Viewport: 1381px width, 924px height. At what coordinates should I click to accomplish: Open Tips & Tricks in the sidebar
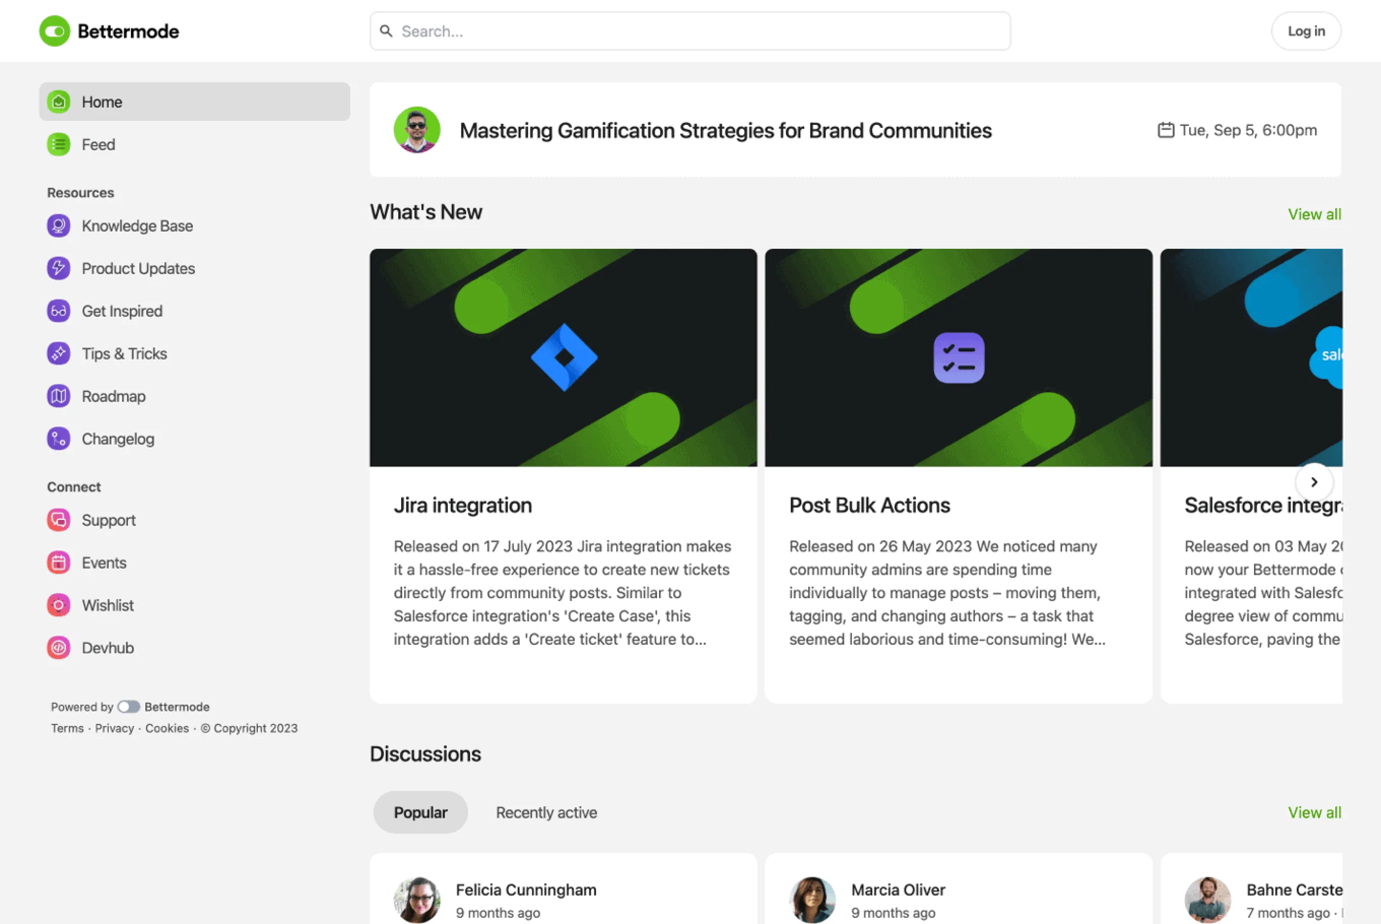coord(194,353)
